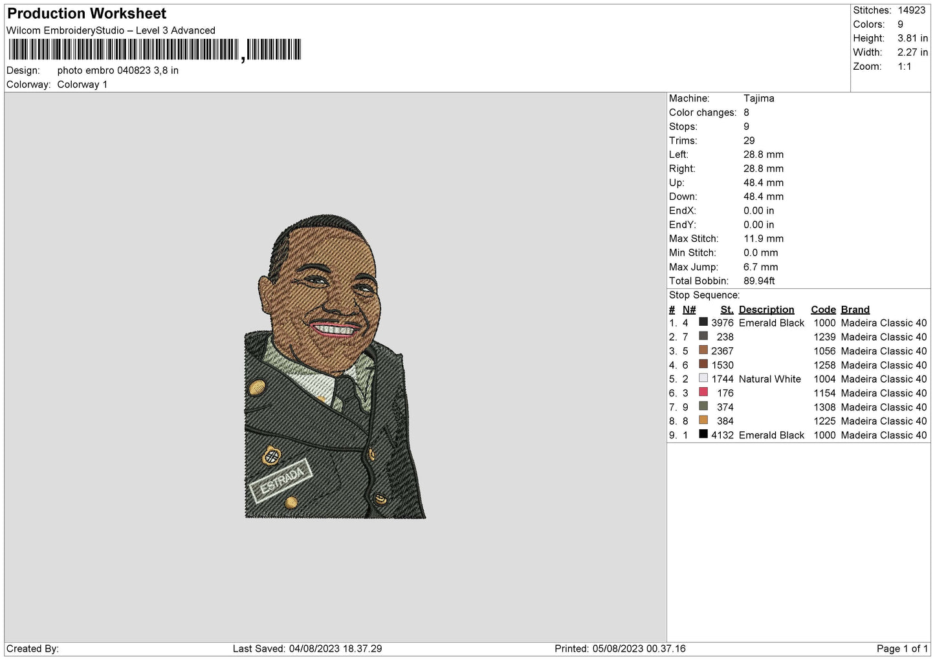Click the zoom value '1:1'
The height and width of the screenshot is (660, 935).
tap(905, 67)
